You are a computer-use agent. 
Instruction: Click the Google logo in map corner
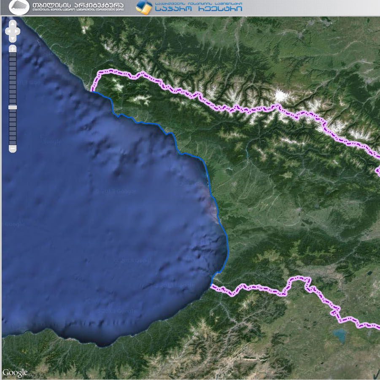(15, 372)
